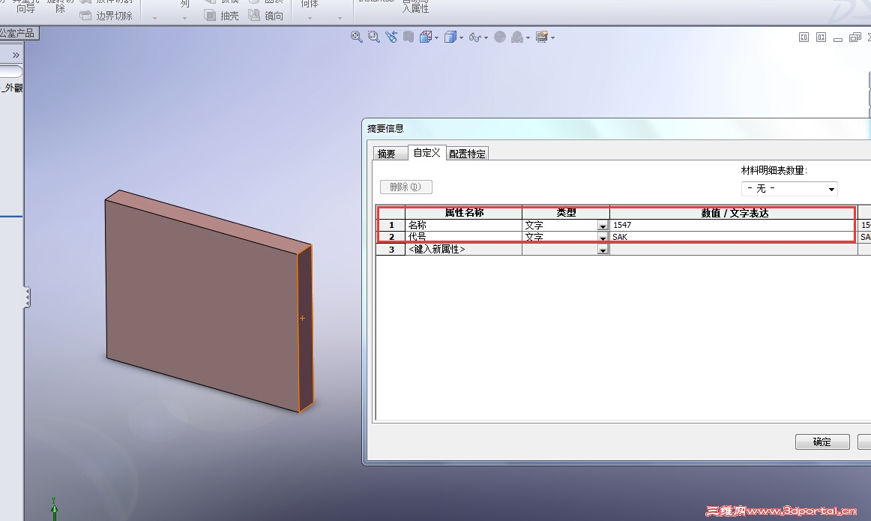
Task: Click the feature panel collapse handle
Action: click(x=27, y=298)
